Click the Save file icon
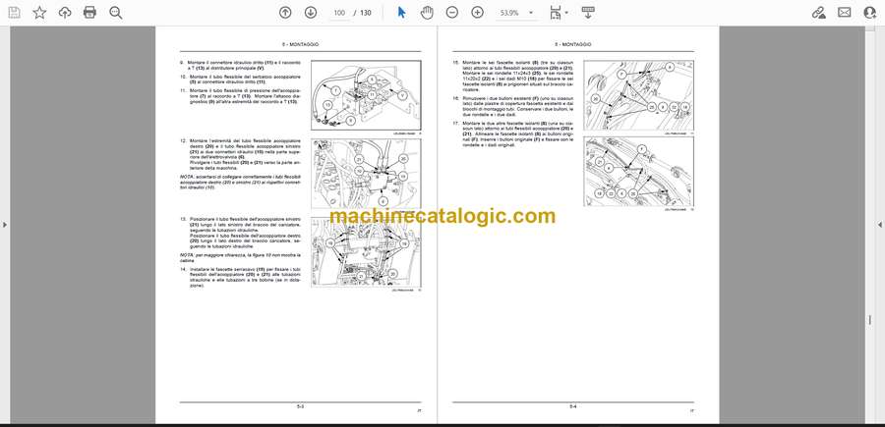The height and width of the screenshot is (427, 885). [x=14, y=13]
